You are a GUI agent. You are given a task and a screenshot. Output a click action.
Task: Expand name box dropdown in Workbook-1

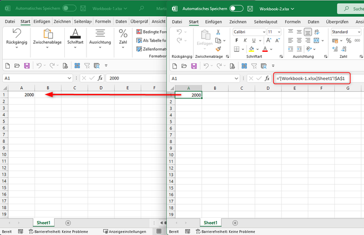click(69, 78)
